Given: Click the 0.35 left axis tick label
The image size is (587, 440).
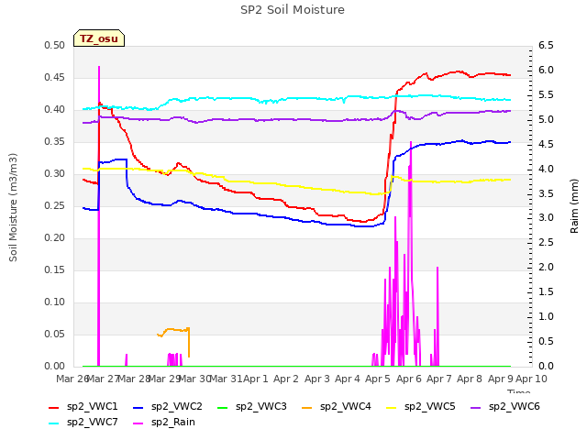Looking at the screenshot, I should (x=55, y=141).
